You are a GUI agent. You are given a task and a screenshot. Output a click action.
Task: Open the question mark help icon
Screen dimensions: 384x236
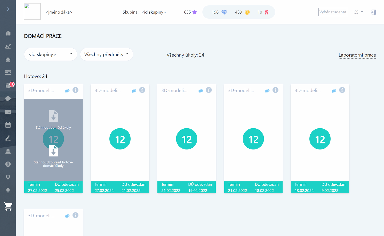8,164
